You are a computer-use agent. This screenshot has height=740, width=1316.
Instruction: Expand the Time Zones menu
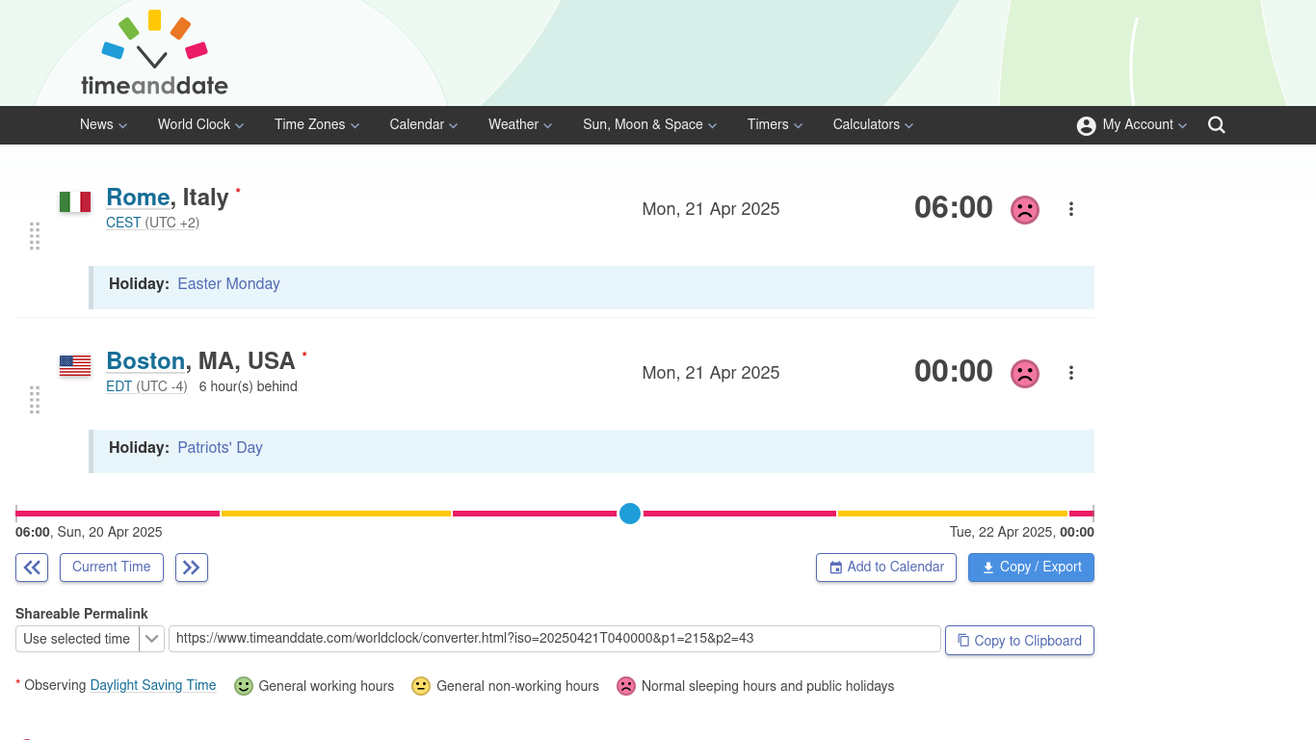[317, 125]
